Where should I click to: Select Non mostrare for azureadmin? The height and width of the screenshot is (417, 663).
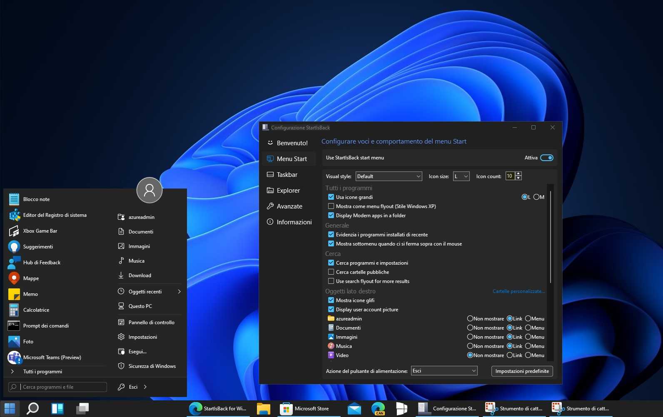coord(470,319)
